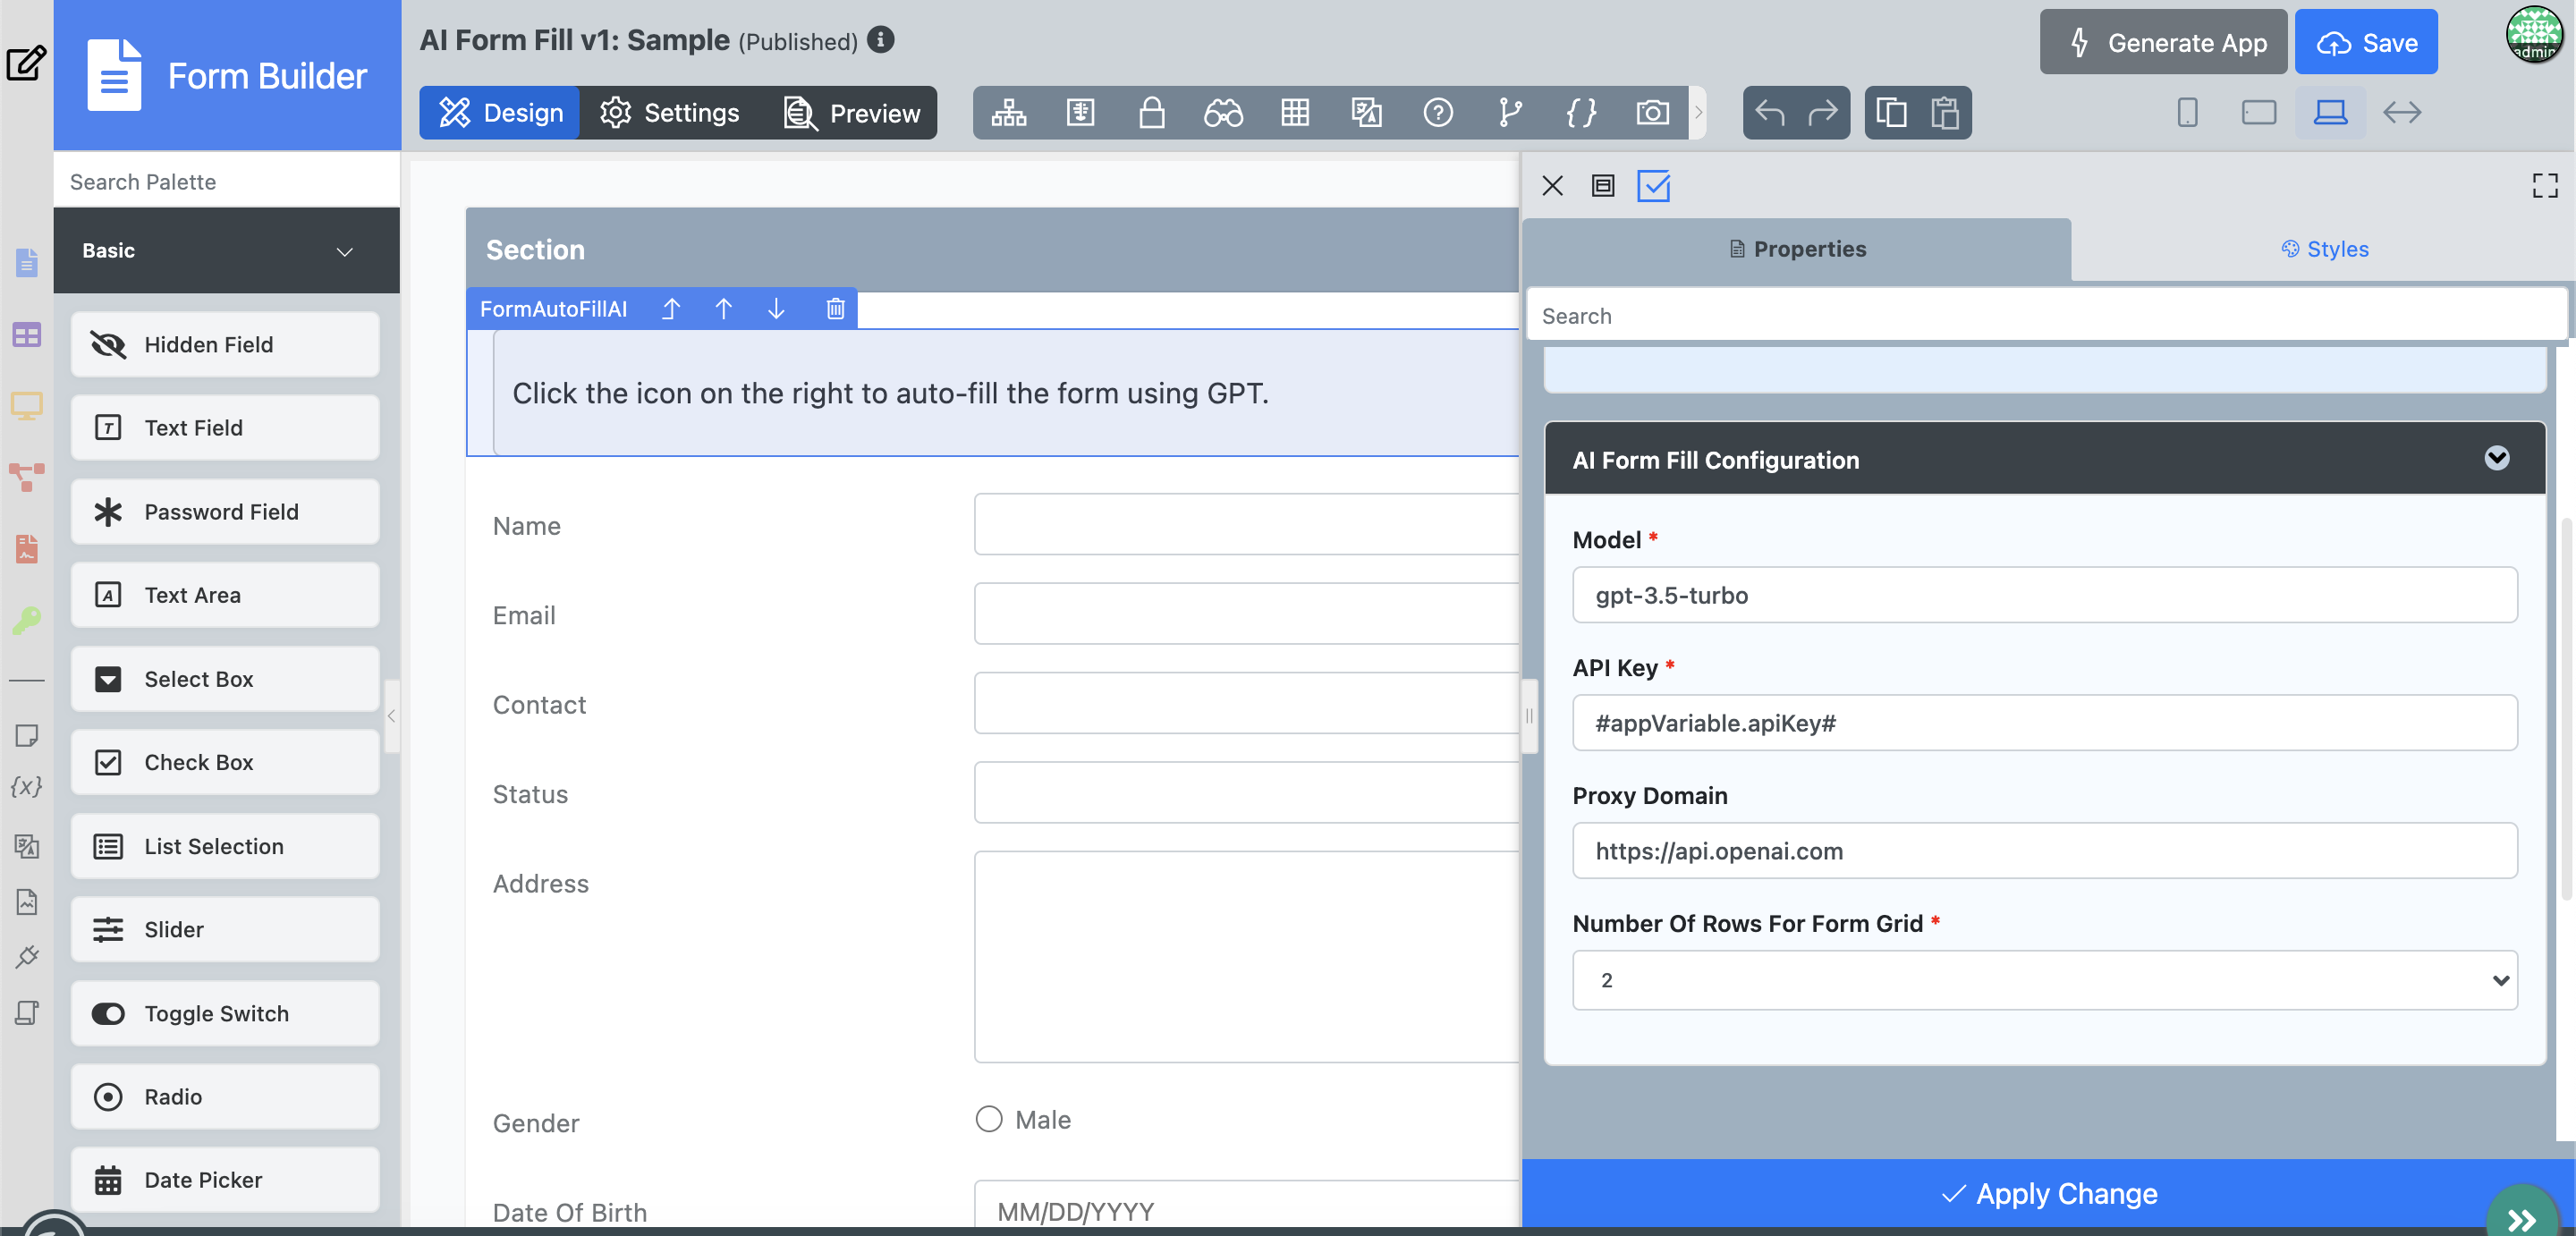Image resolution: width=2576 pixels, height=1236 pixels.
Task: Click the padlock permission icon
Action: coord(1151,112)
